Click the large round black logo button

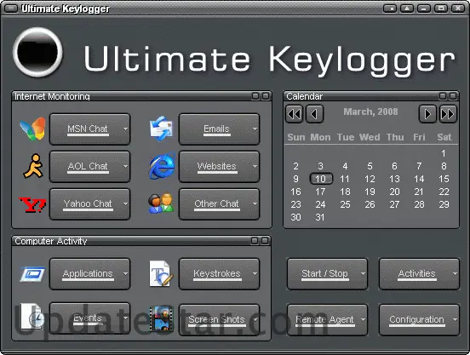(37, 52)
